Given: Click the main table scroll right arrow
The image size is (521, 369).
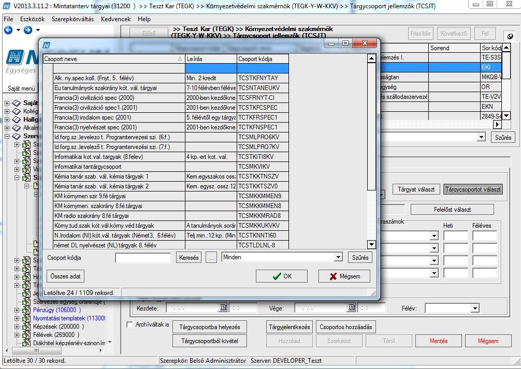Looking at the screenshot, I should click(x=497, y=125).
